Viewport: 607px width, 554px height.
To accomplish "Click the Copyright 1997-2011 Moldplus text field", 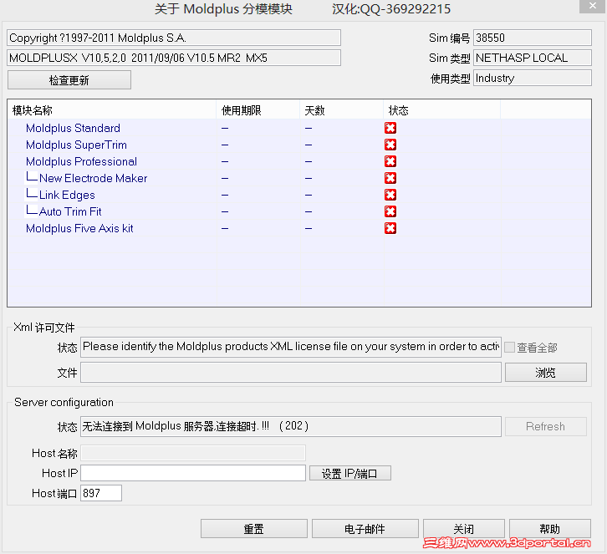I will 174,38.
